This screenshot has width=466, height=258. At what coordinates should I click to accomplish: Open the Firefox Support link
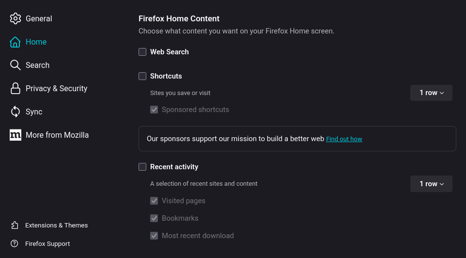click(x=47, y=243)
